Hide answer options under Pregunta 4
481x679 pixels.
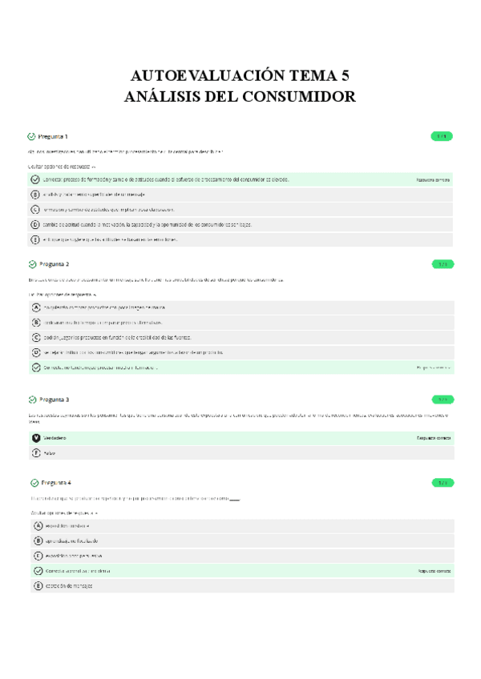[66, 512]
